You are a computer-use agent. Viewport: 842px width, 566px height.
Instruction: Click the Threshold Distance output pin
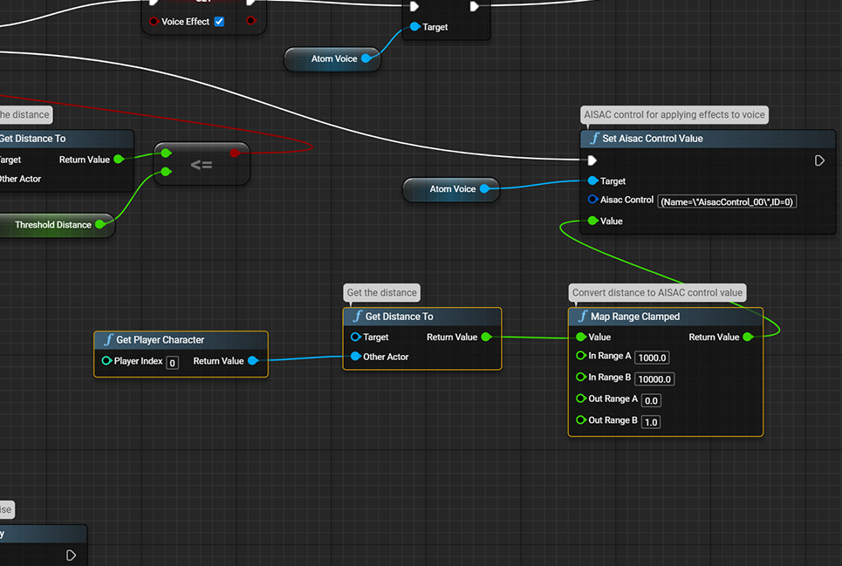(99, 225)
